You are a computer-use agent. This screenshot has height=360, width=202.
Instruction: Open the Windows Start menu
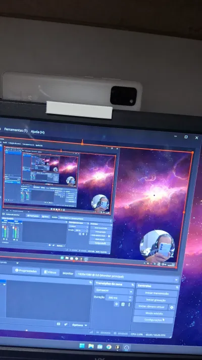[x=82, y=346]
